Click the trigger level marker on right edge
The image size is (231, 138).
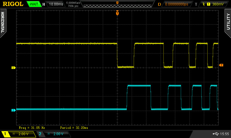coord(221,65)
